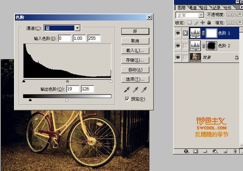243x171 pixels.
Task: Click output levels field showing 126
Action: 88,89
